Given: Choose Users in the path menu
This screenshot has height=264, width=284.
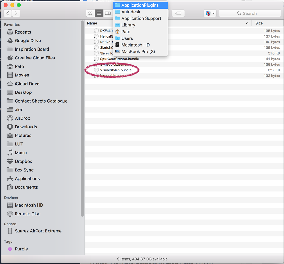Looking at the screenshot, I should point(140,38).
